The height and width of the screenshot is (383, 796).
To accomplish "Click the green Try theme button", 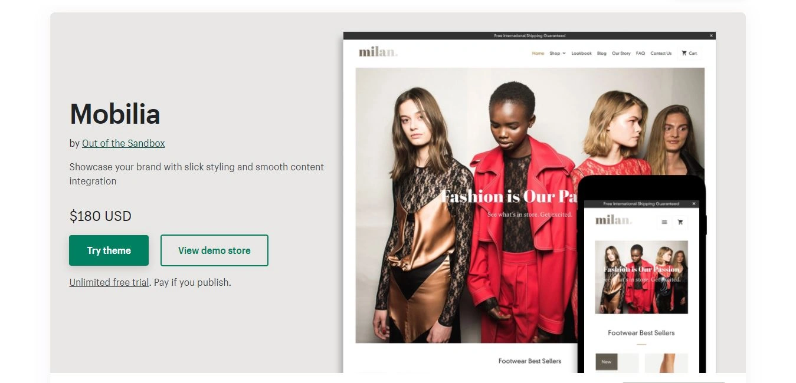I will pos(109,250).
